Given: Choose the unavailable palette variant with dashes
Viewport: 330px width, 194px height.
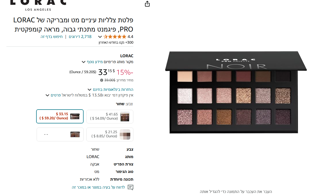Looking at the screenshot, I should 60,134.
